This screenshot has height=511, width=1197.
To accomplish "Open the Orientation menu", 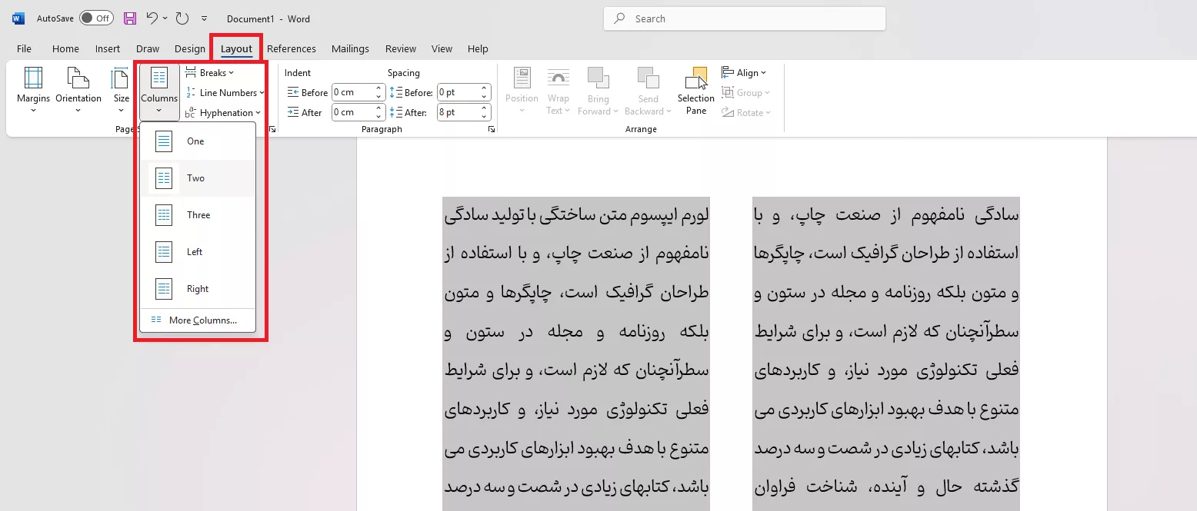I will coord(78,91).
